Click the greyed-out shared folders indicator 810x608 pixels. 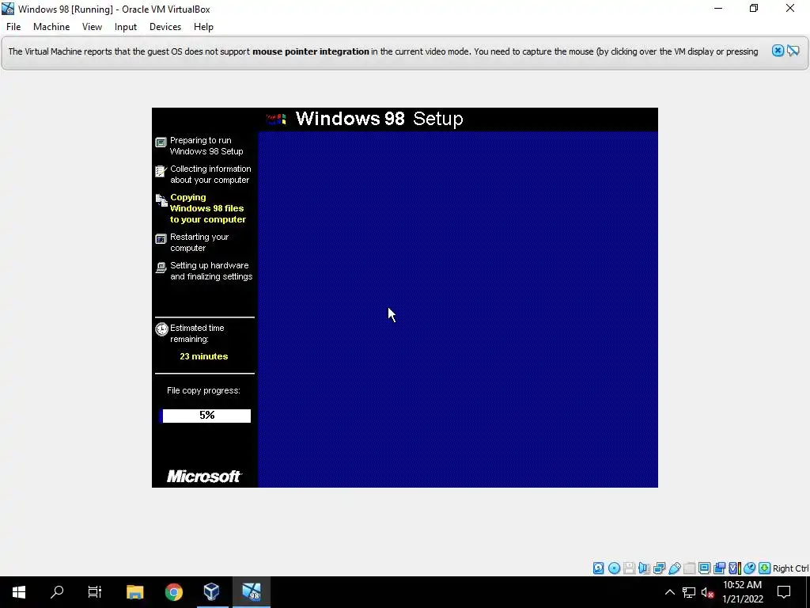(x=689, y=568)
